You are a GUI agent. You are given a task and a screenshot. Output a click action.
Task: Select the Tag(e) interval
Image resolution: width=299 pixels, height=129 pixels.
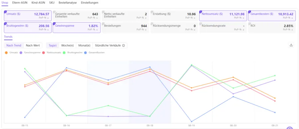(52, 46)
